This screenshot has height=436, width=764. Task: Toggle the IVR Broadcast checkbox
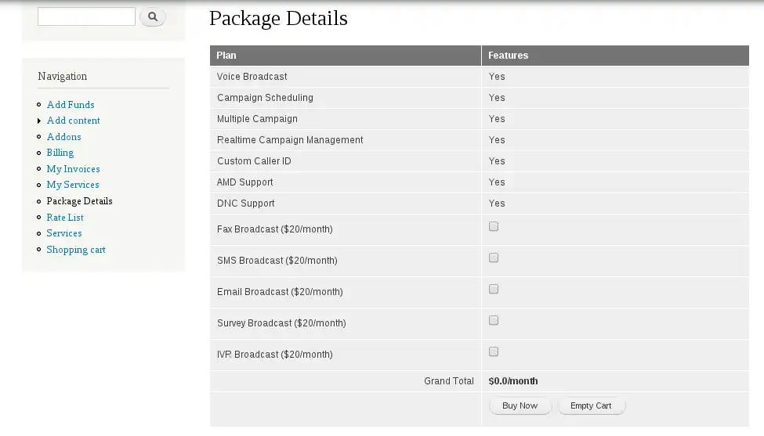pyautogui.click(x=494, y=352)
